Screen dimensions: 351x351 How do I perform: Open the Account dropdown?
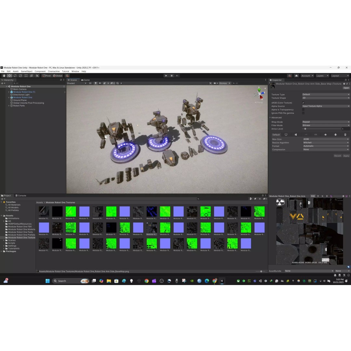(307, 76)
